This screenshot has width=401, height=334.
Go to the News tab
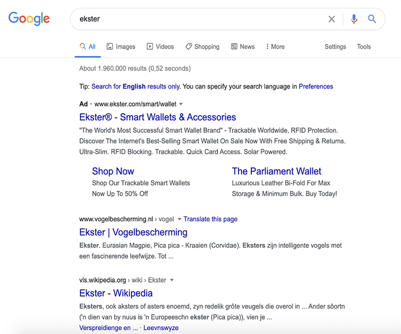point(243,47)
